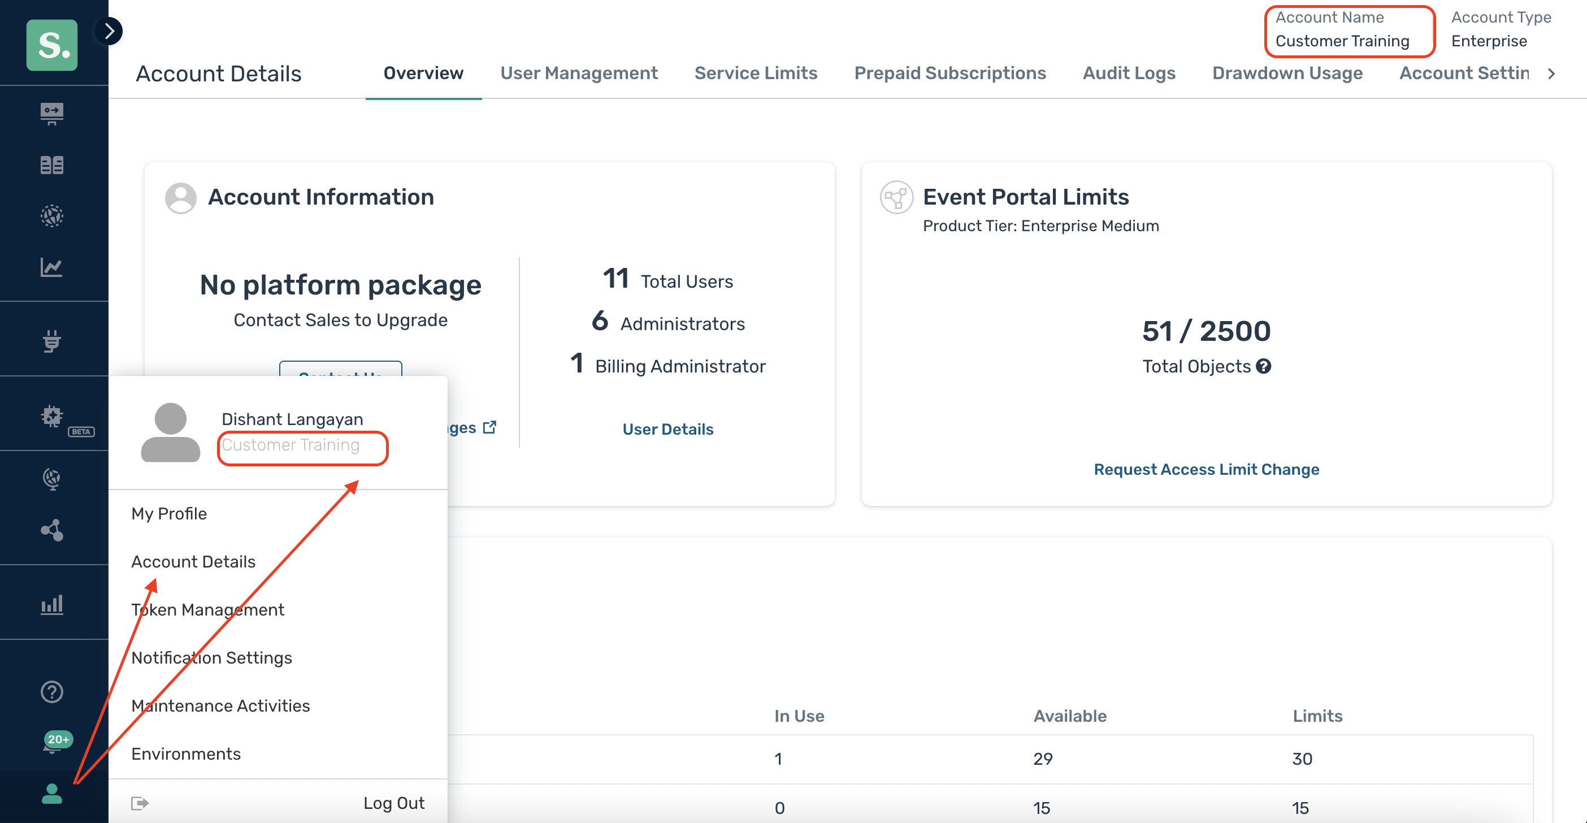Image resolution: width=1587 pixels, height=823 pixels.
Task: Click the green Solace S logo
Action: click(x=52, y=44)
